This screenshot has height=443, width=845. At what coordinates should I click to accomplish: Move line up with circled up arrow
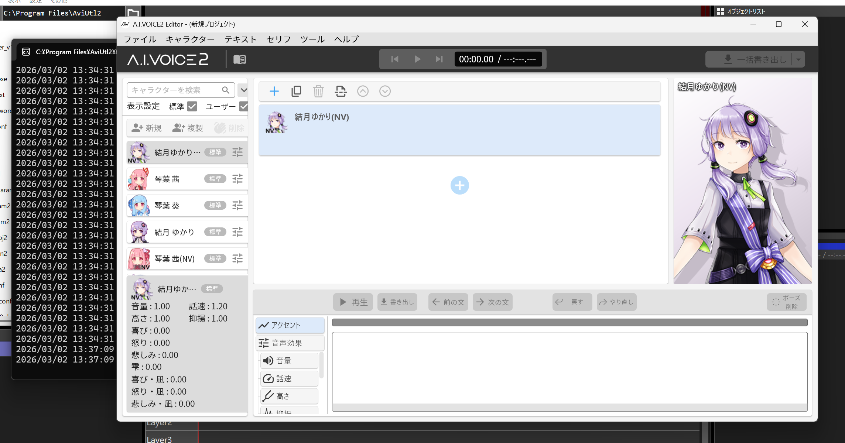click(363, 91)
